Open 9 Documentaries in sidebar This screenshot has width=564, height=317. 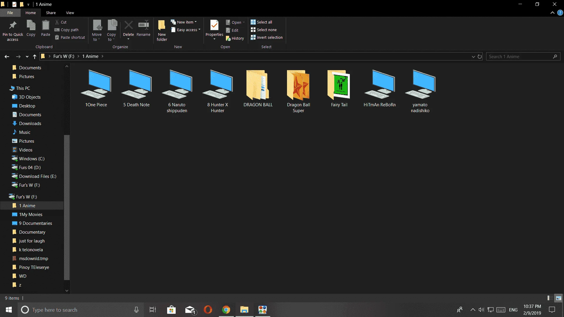(35, 223)
